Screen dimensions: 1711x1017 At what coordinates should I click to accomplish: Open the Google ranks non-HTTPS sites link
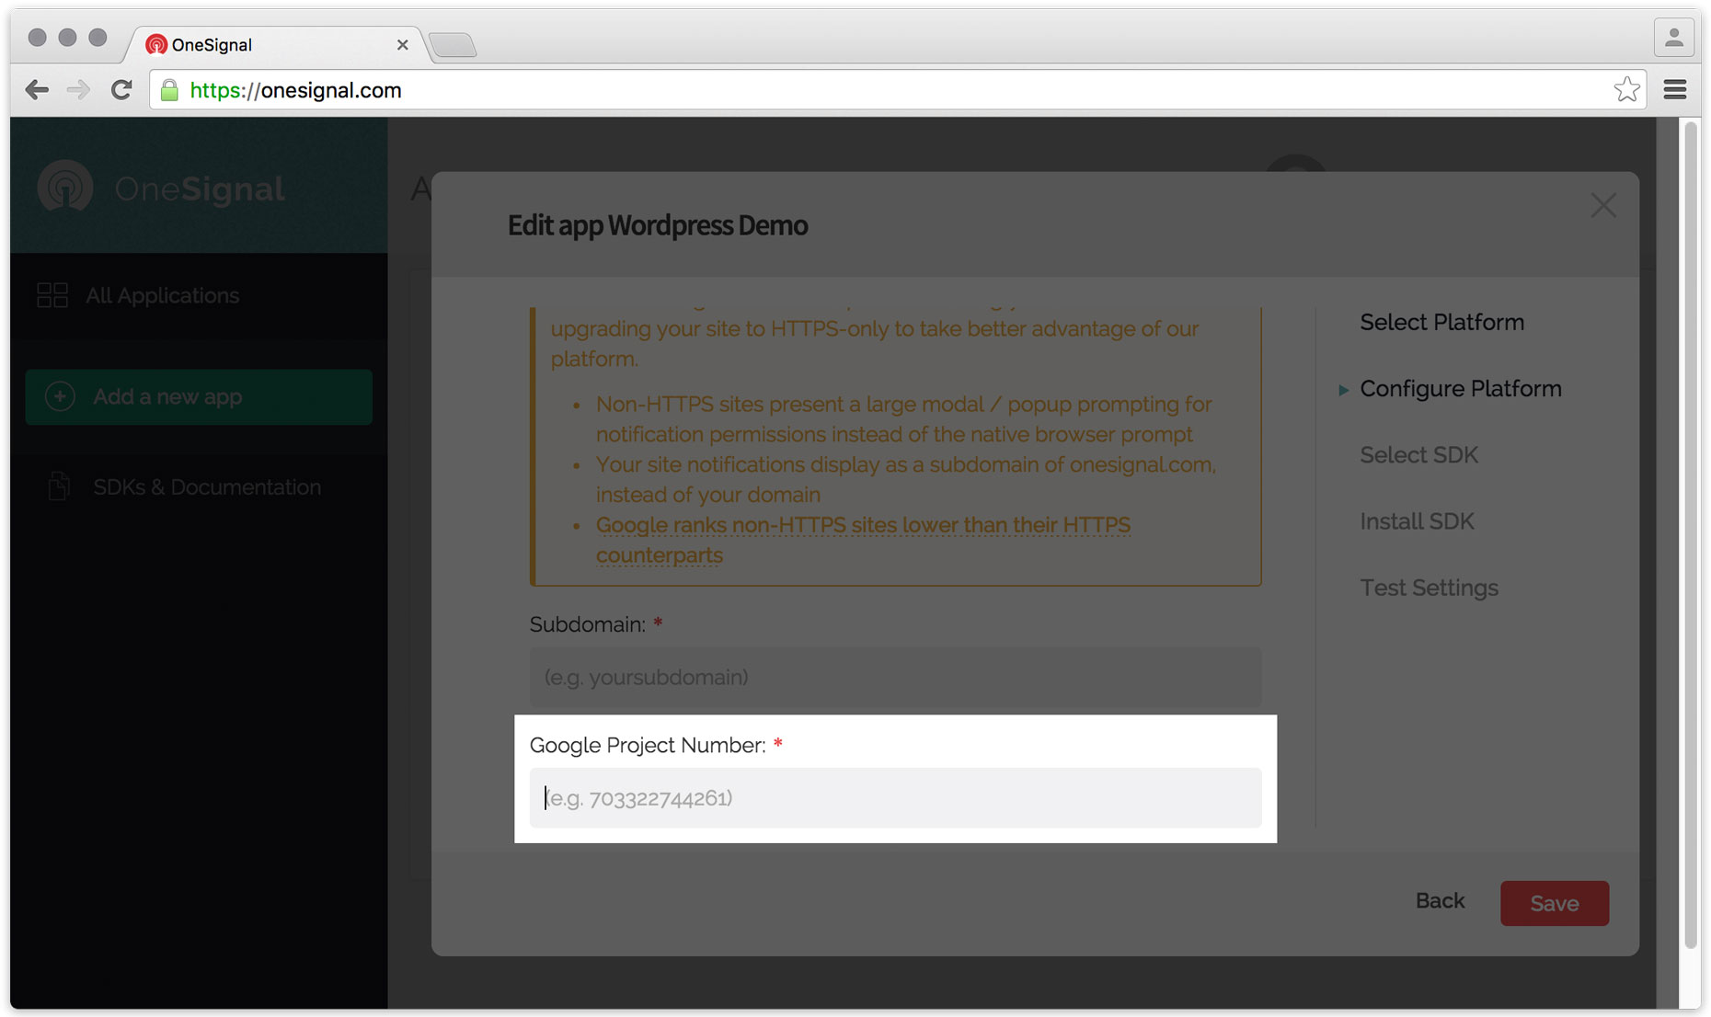point(862,525)
